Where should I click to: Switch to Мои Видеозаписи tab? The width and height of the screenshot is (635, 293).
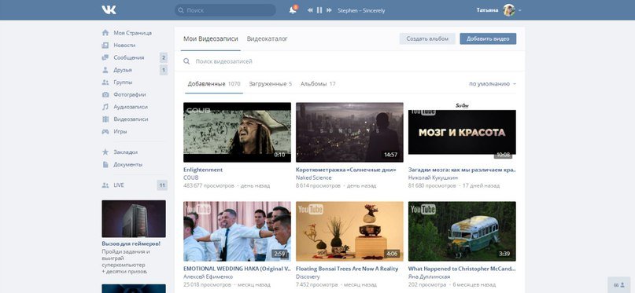click(x=211, y=38)
